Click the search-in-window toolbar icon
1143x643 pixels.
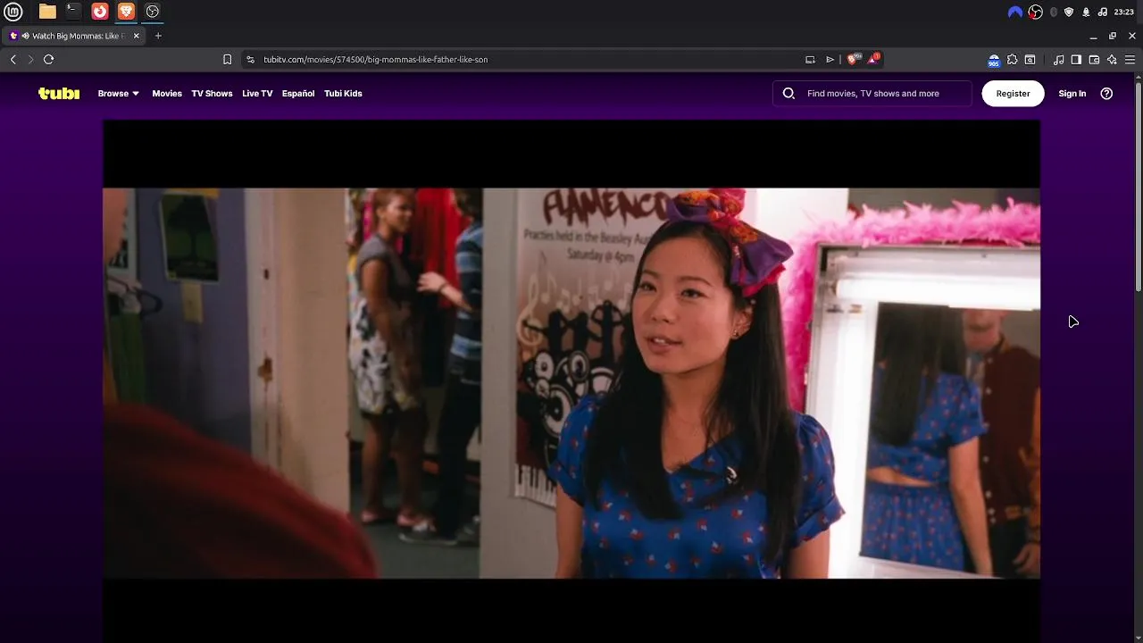(x=1030, y=60)
